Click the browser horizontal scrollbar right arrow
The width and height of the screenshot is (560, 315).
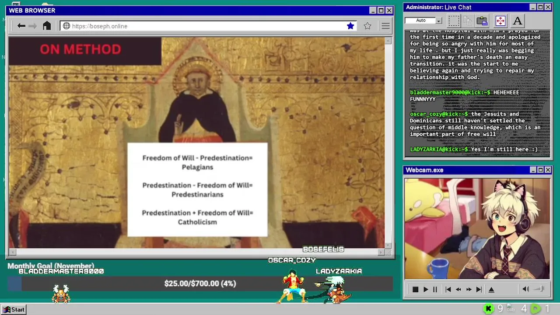pyautogui.click(x=381, y=252)
